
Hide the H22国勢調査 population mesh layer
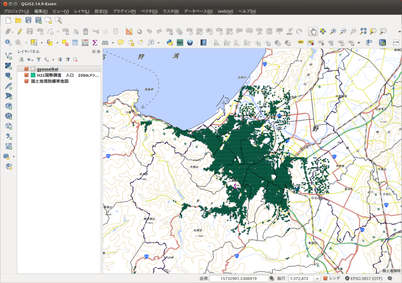pyautogui.click(x=27, y=75)
